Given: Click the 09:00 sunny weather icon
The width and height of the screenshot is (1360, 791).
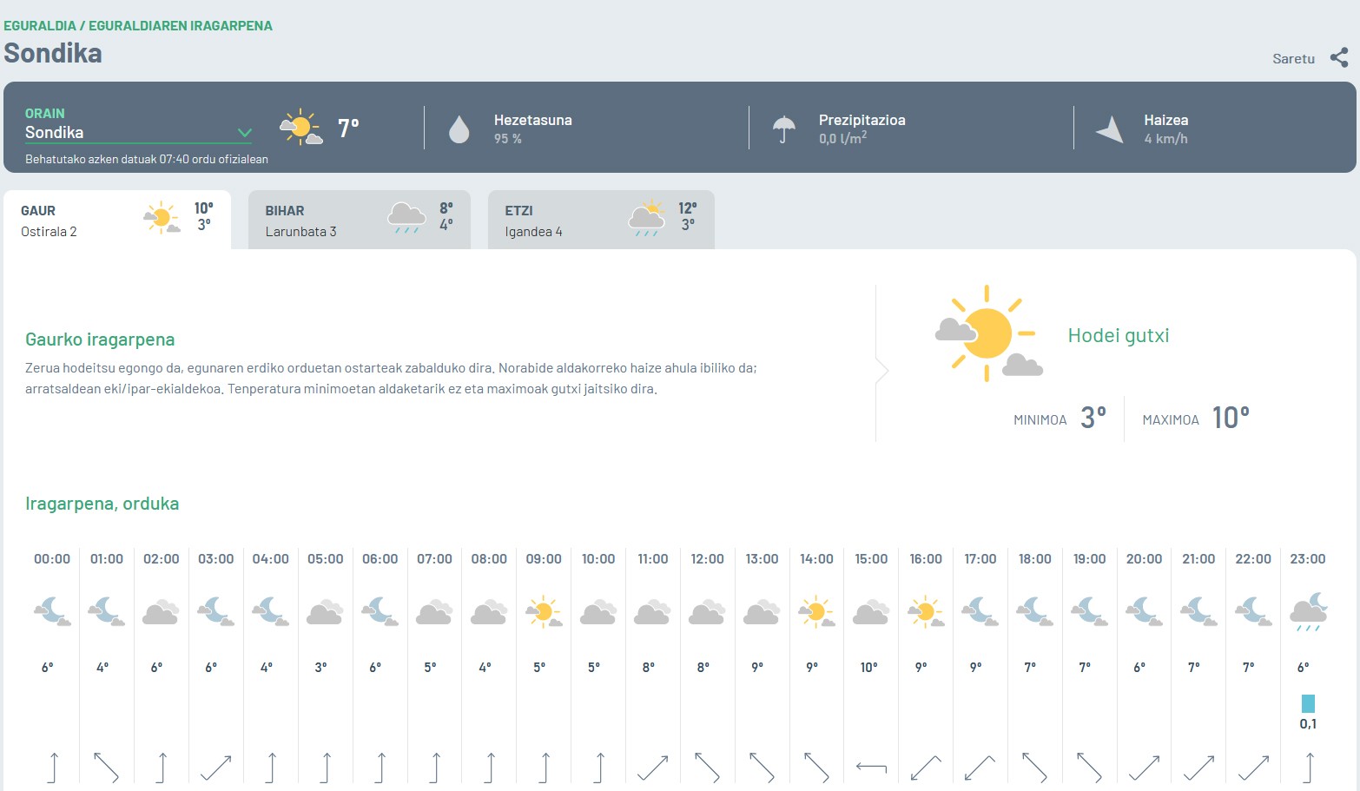Looking at the screenshot, I should 544,612.
